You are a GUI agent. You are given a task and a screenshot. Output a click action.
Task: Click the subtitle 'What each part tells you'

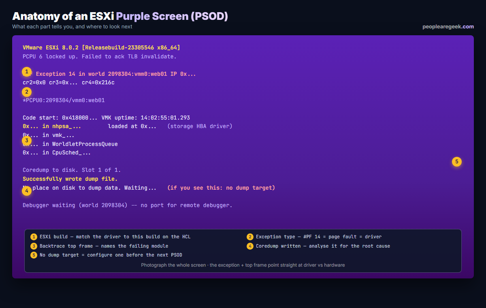[72, 27]
